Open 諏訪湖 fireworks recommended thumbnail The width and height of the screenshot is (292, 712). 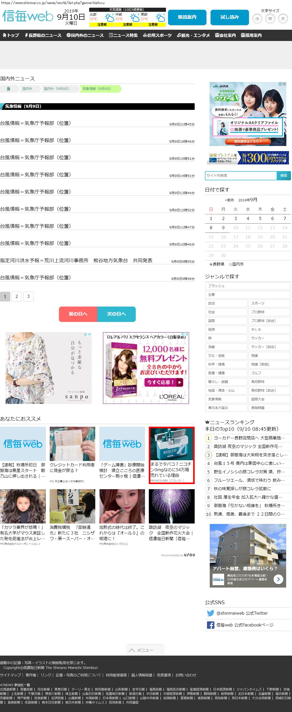click(172, 506)
